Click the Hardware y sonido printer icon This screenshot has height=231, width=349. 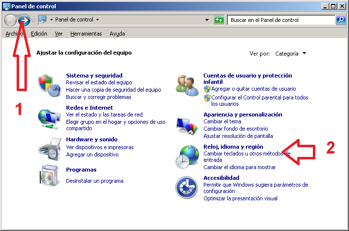tap(50, 149)
